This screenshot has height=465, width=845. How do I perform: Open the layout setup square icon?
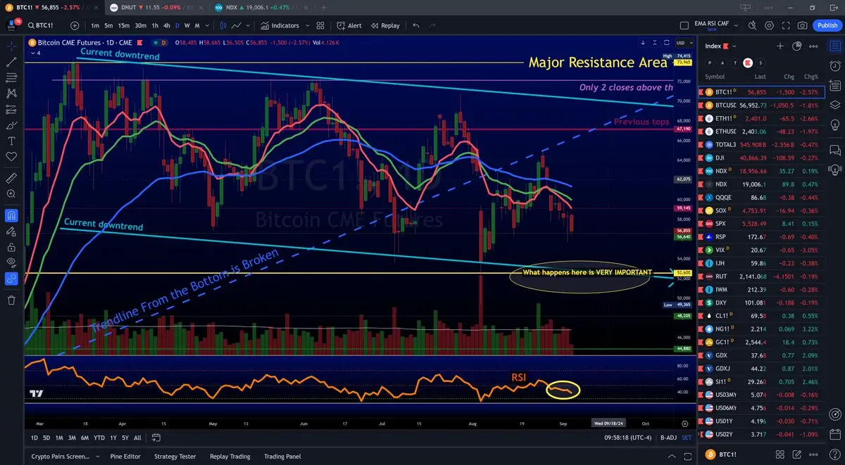click(684, 25)
